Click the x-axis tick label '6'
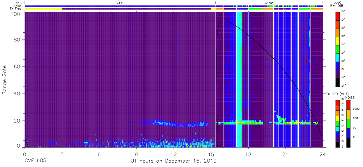The height and width of the screenshot is (167, 363). pyautogui.click(x=99, y=154)
